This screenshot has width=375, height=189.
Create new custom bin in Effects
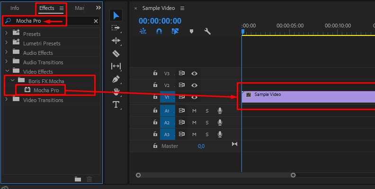[x=78, y=179]
